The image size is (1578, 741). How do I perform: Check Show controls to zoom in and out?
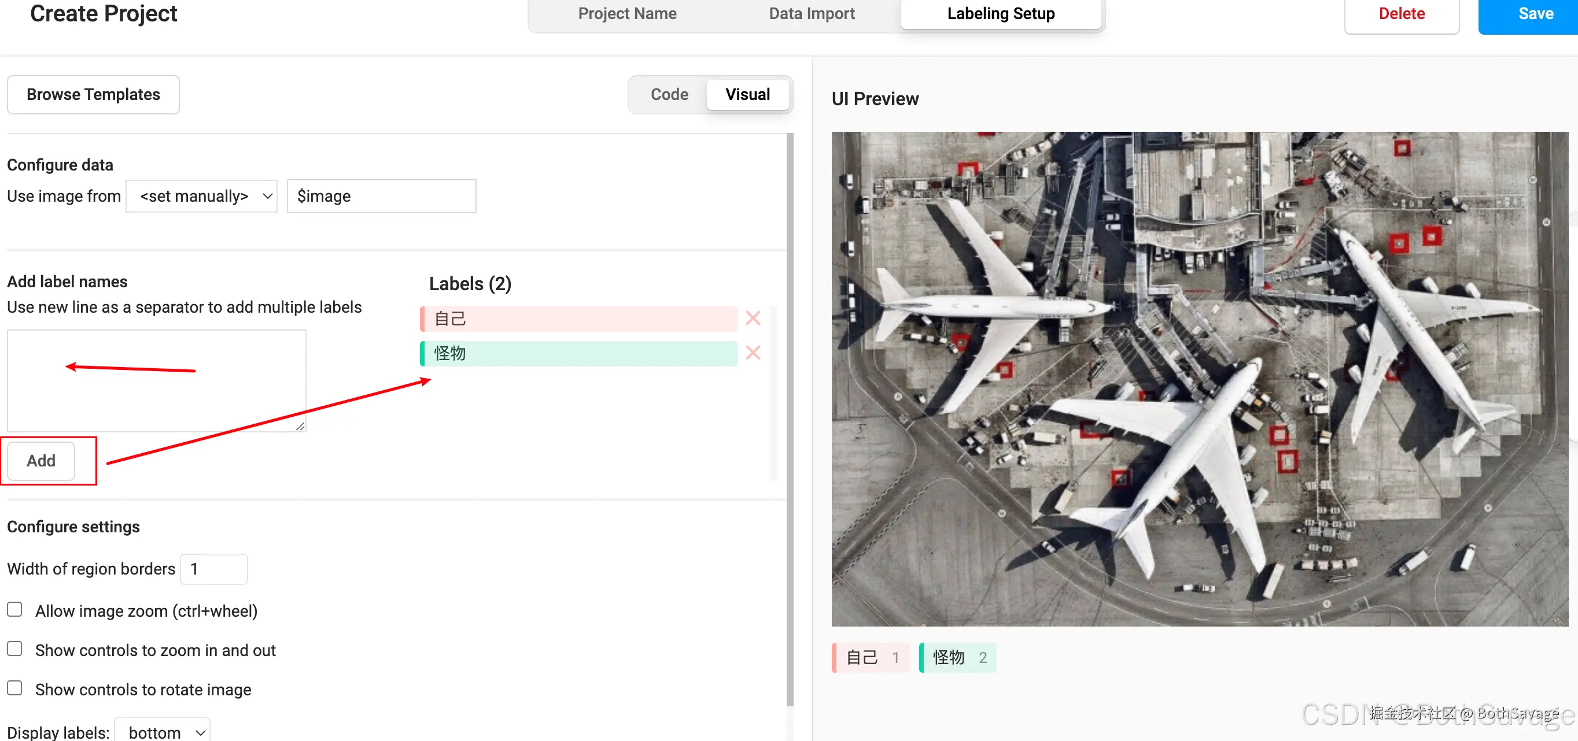coord(14,649)
